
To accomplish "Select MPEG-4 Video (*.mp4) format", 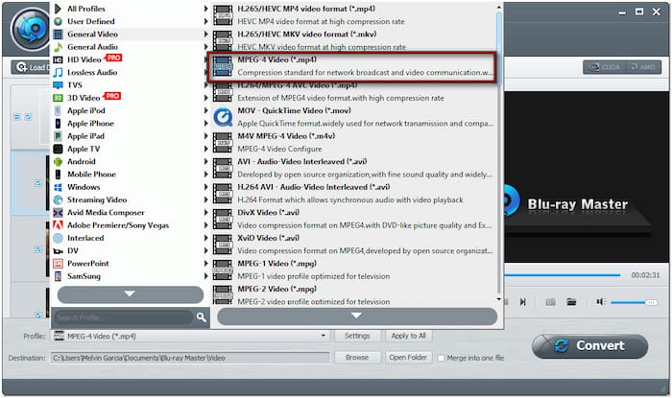I will pos(352,66).
